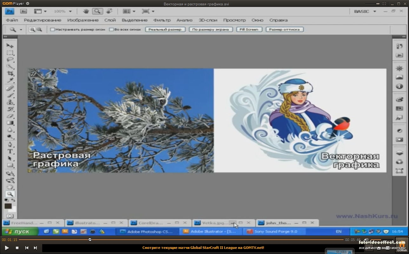Play the video in GOM Player
409x254 pixels.
coord(7,248)
